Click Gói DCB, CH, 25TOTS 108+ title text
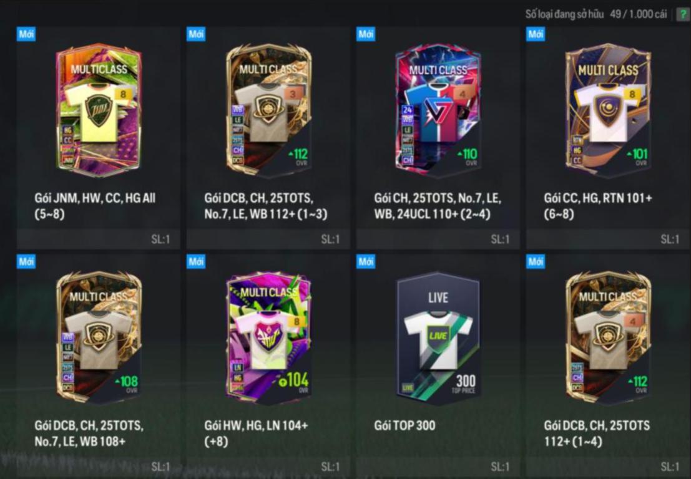The height and width of the screenshot is (479, 691). coord(89,433)
